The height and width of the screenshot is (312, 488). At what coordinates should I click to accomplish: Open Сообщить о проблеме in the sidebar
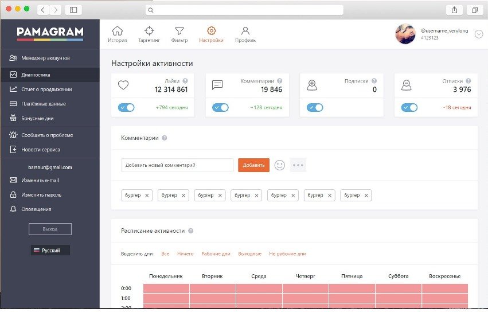point(50,135)
